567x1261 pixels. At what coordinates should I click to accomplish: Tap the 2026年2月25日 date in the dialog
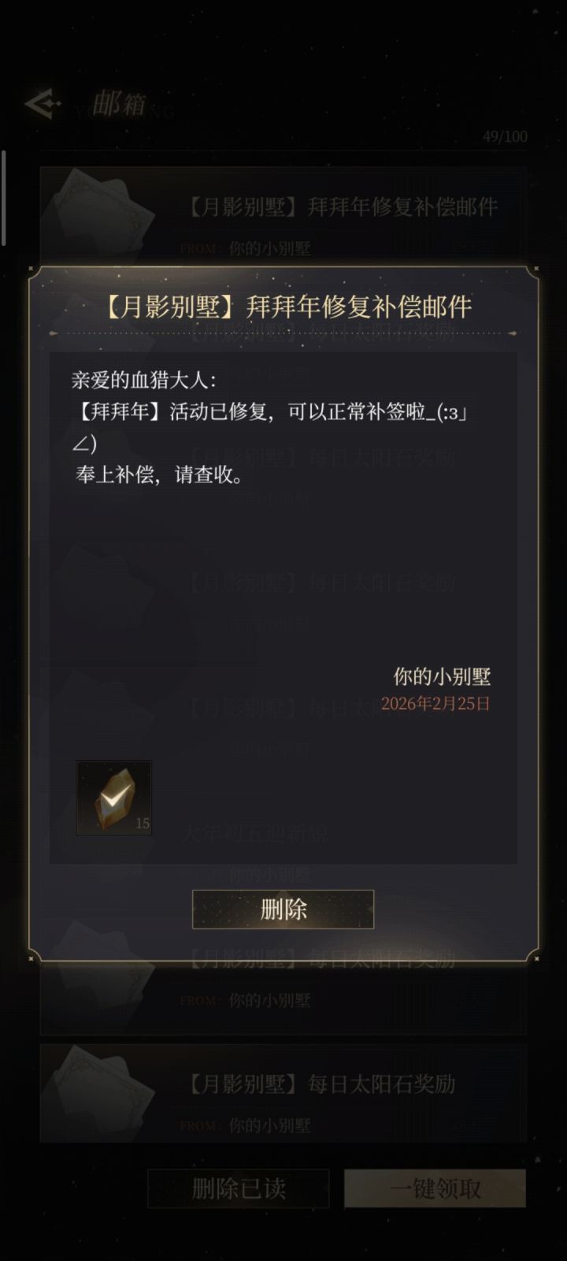pos(435,703)
